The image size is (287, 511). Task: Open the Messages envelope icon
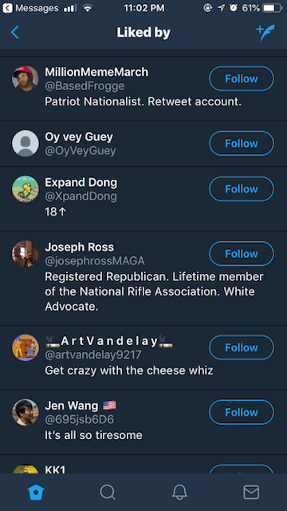tap(251, 492)
